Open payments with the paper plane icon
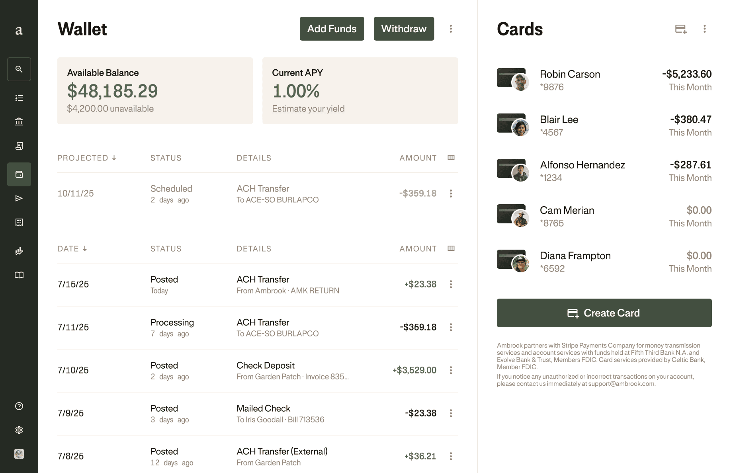The width and height of the screenshot is (731, 473). click(x=19, y=198)
